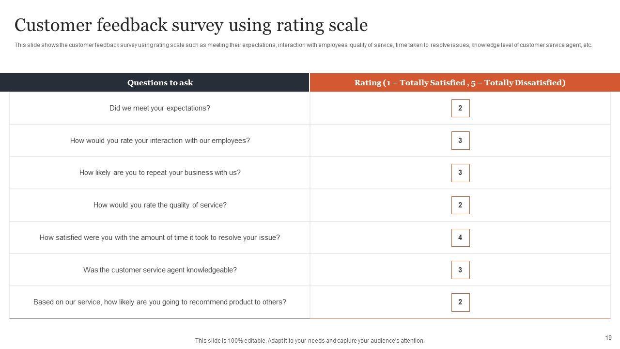Click the rating box for meeting expectations
This screenshot has height=349, width=620.
point(460,108)
